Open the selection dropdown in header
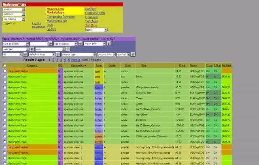This screenshot has width=259, height=165. [14, 14]
